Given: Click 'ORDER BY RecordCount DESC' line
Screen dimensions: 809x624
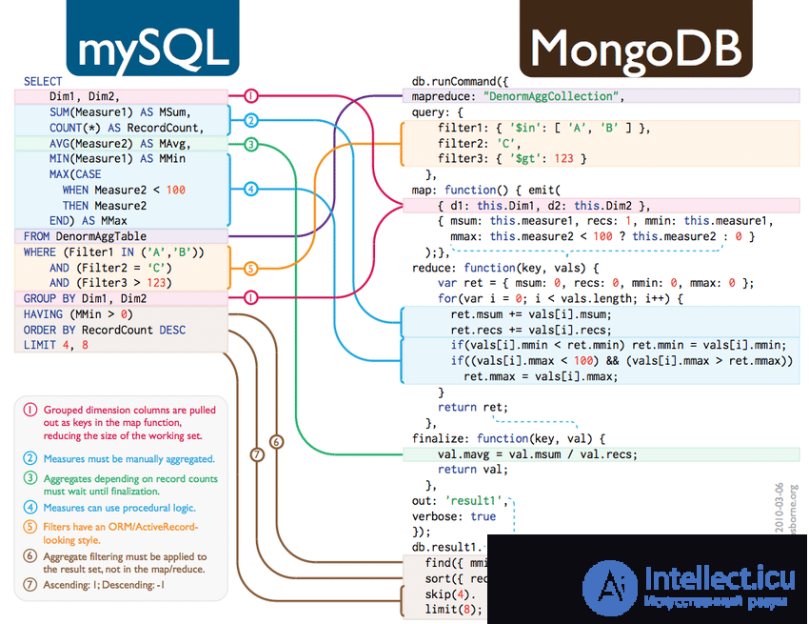Looking at the screenshot, I should [x=105, y=330].
